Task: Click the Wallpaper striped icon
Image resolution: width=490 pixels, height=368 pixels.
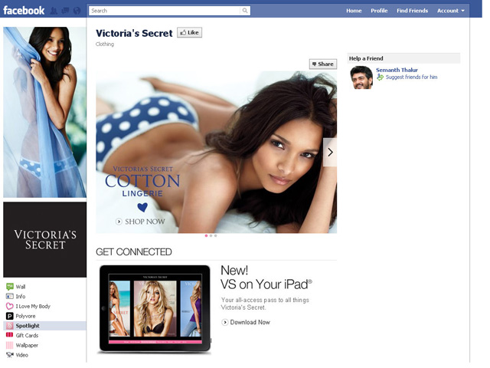Action: click(x=10, y=345)
